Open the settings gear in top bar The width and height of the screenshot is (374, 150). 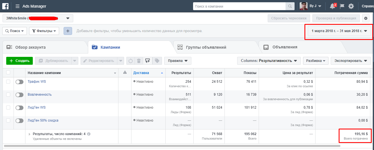click(351, 6)
